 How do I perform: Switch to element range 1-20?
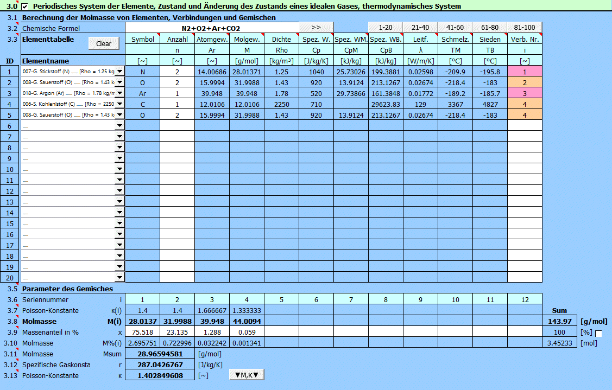386,28
